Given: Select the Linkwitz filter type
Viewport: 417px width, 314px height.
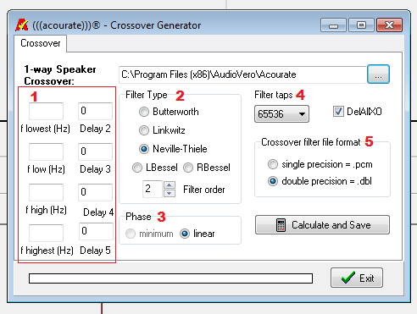Looking at the screenshot, I should (x=144, y=130).
